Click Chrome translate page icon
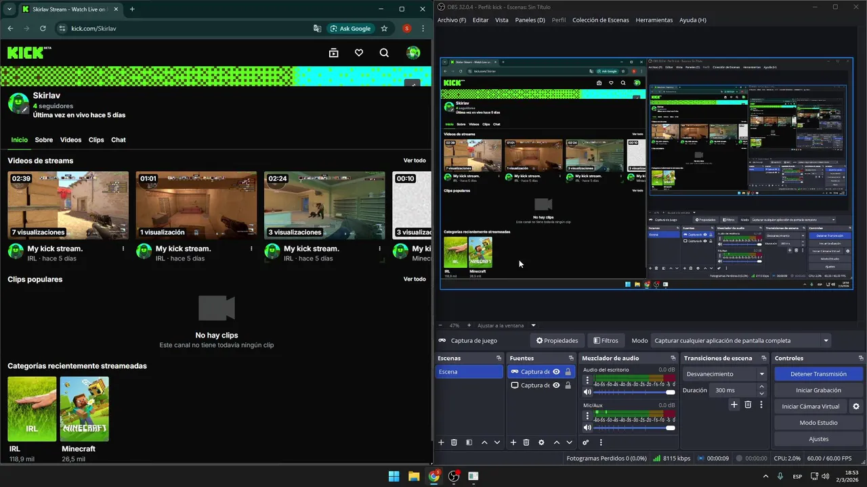The image size is (867, 487). click(318, 28)
